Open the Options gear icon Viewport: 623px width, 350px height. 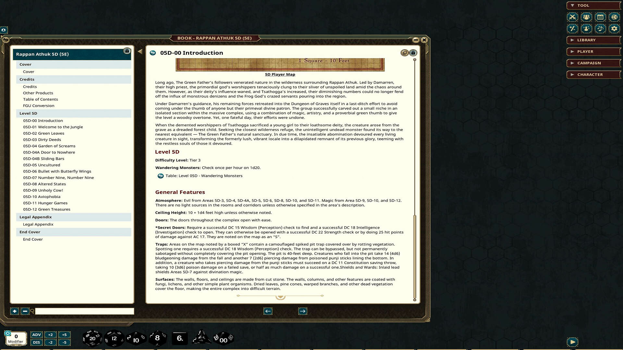(614, 29)
